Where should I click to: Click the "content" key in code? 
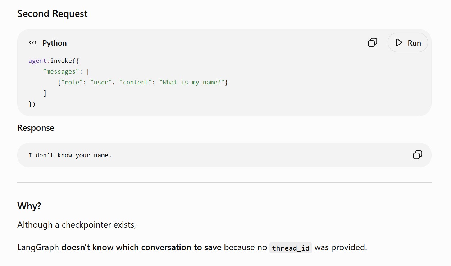[136, 82]
